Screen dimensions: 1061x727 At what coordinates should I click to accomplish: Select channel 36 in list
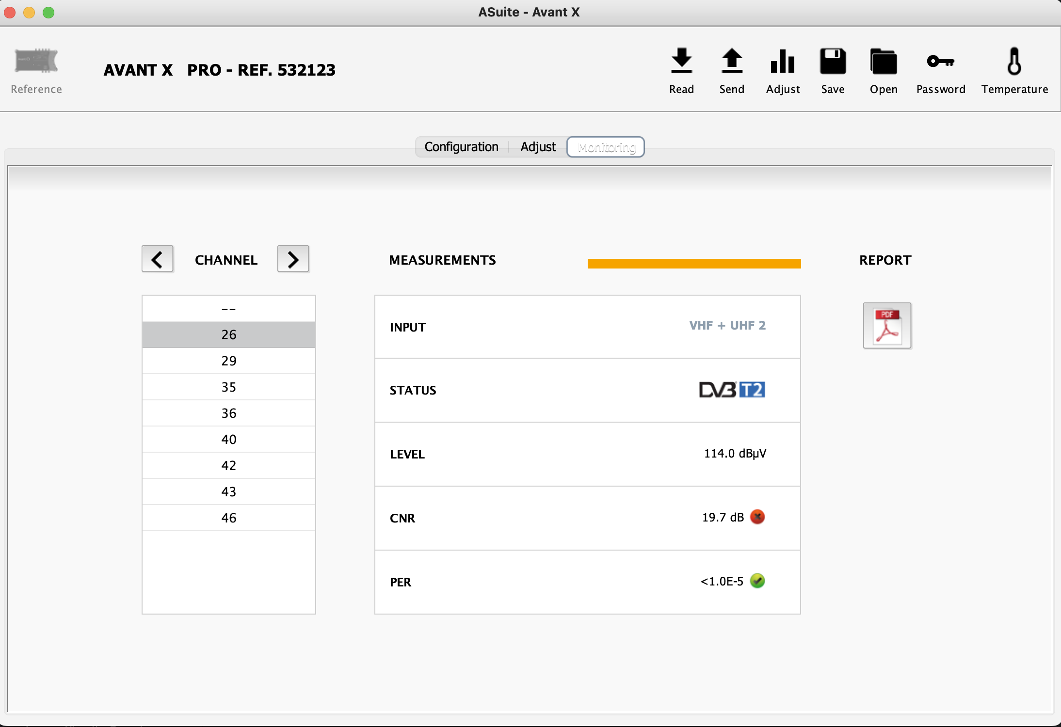tap(228, 413)
